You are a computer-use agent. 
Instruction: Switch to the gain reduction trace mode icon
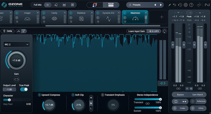(x=24, y=31)
